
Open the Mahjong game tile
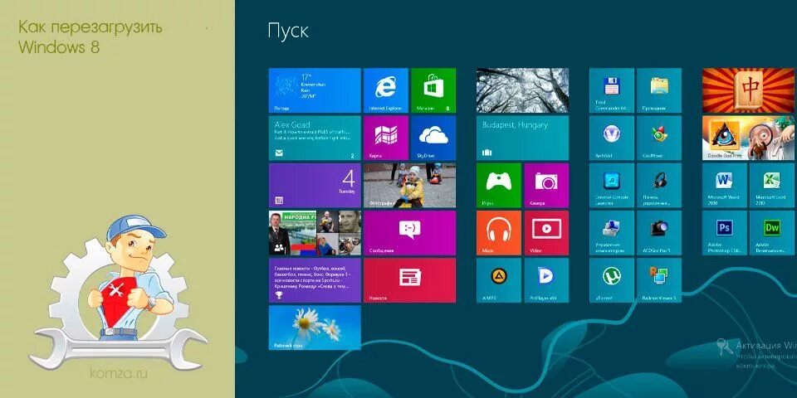coord(749,90)
